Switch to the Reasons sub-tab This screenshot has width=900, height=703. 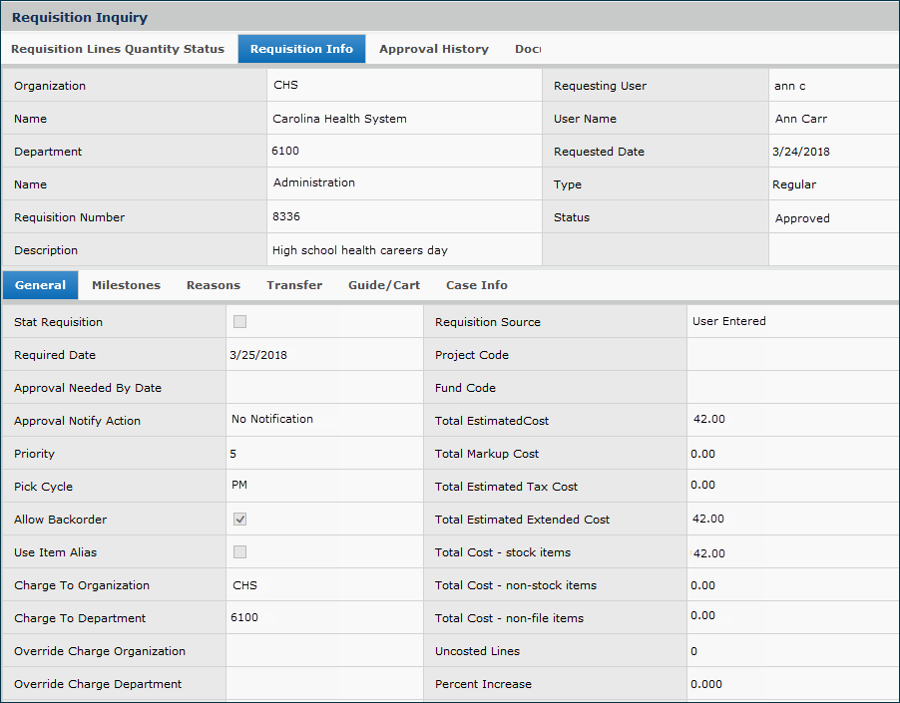pyautogui.click(x=214, y=285)
